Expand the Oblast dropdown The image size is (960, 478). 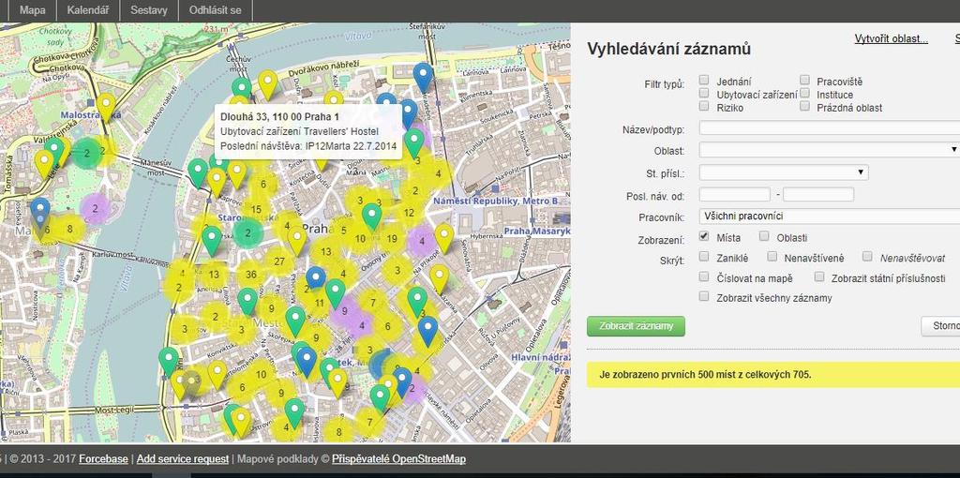click(x=830, y=149)
